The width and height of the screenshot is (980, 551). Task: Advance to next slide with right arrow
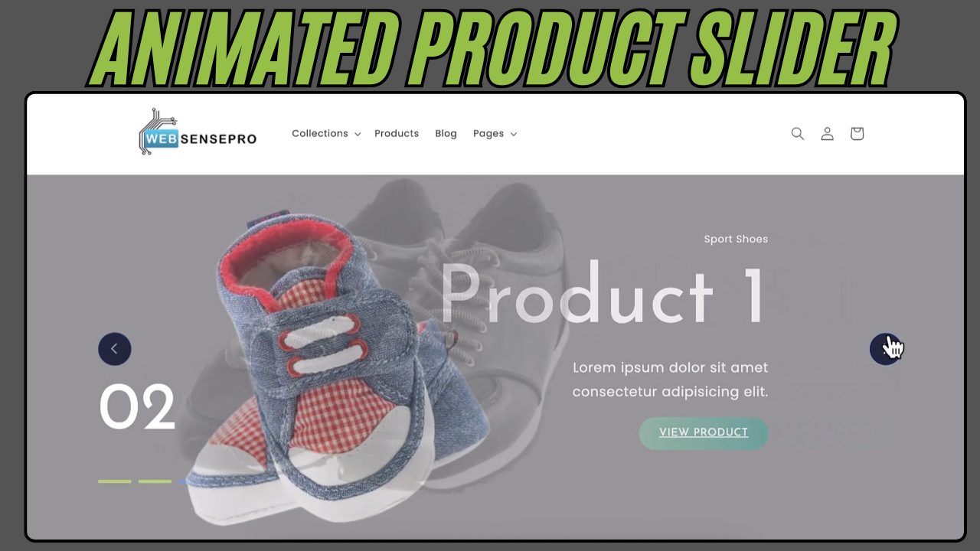click(886, 349)
